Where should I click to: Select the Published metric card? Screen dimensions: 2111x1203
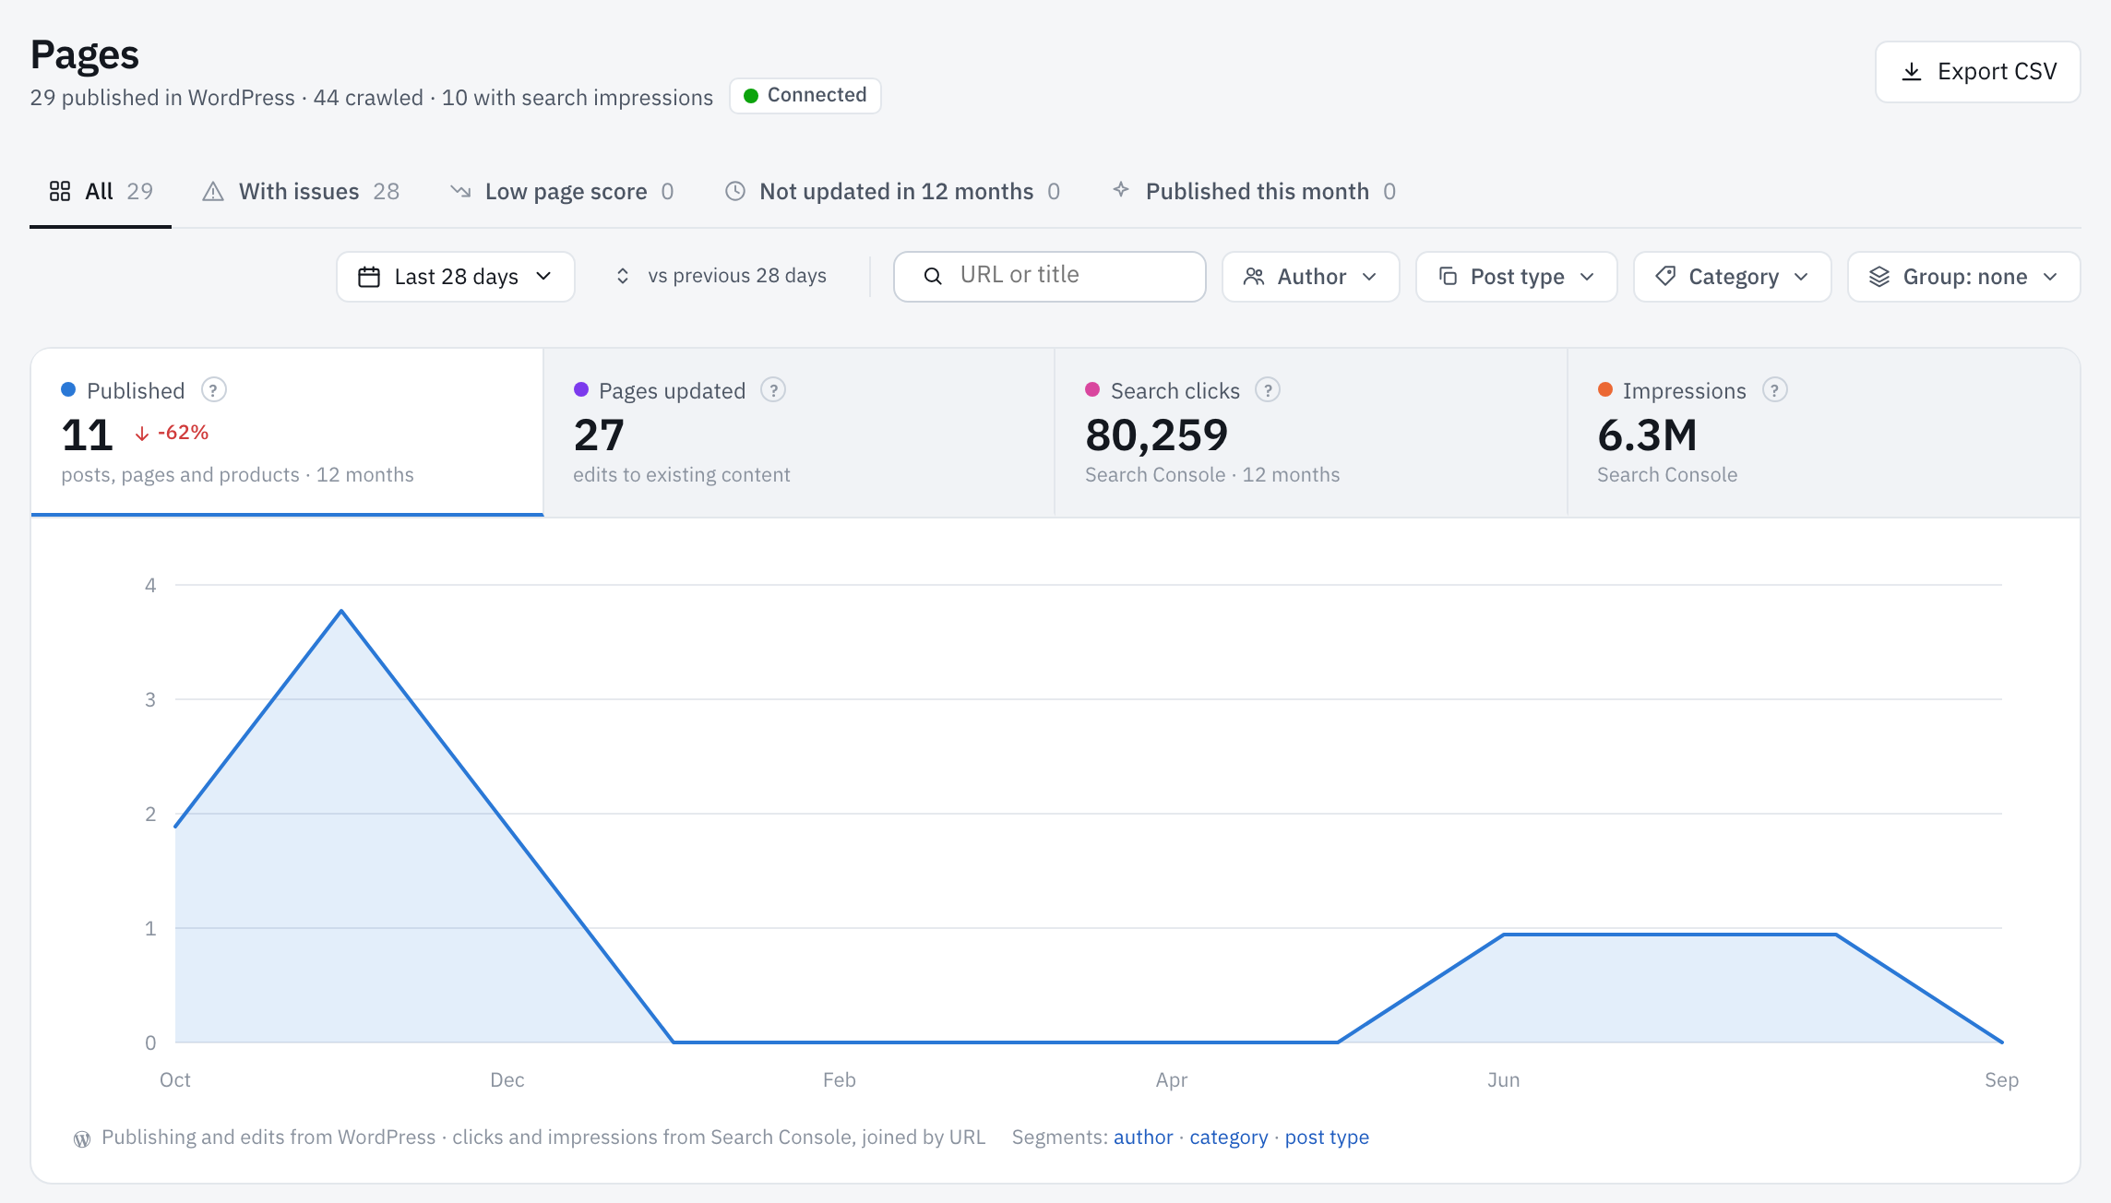[x=287, y=433]
